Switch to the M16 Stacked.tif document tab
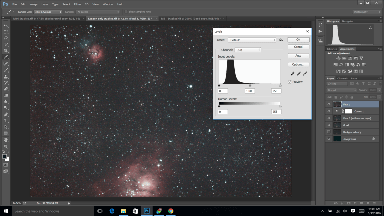The image size is (384, 216). pos(46,19)
